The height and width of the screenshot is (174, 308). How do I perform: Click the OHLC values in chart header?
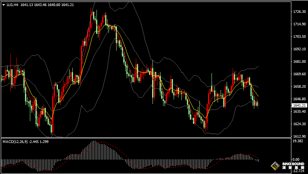click(x=47, y=5)
